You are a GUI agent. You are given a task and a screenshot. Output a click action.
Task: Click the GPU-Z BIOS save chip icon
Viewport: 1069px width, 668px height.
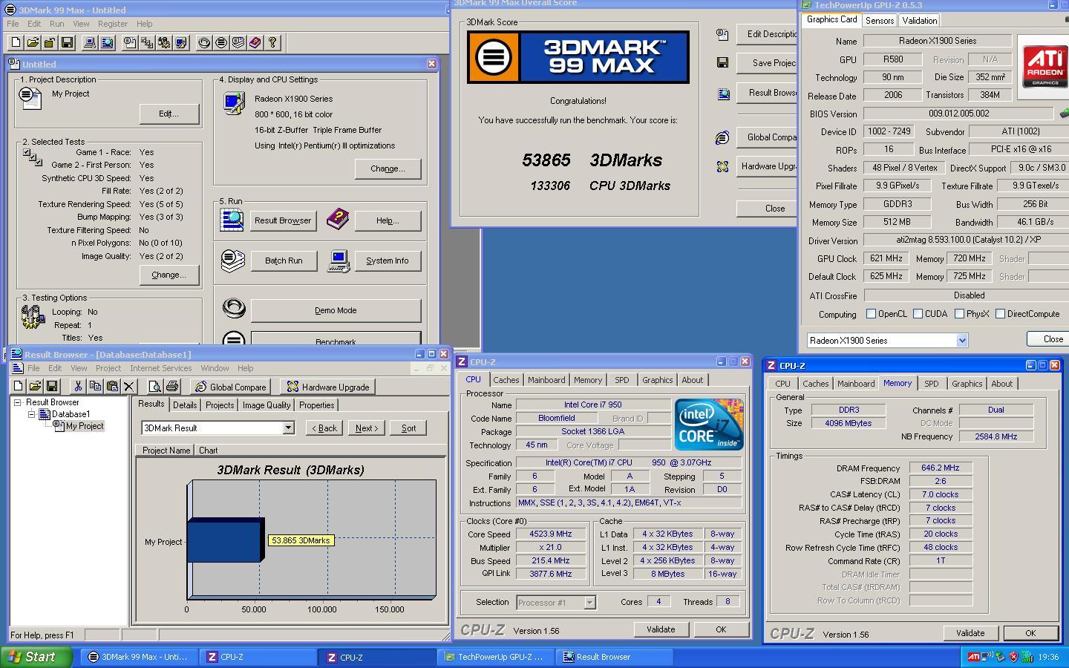(x=1064, y=114)
